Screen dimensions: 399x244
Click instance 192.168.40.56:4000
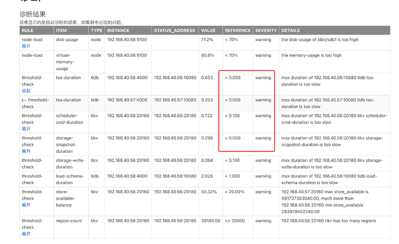tap(127, 78)
